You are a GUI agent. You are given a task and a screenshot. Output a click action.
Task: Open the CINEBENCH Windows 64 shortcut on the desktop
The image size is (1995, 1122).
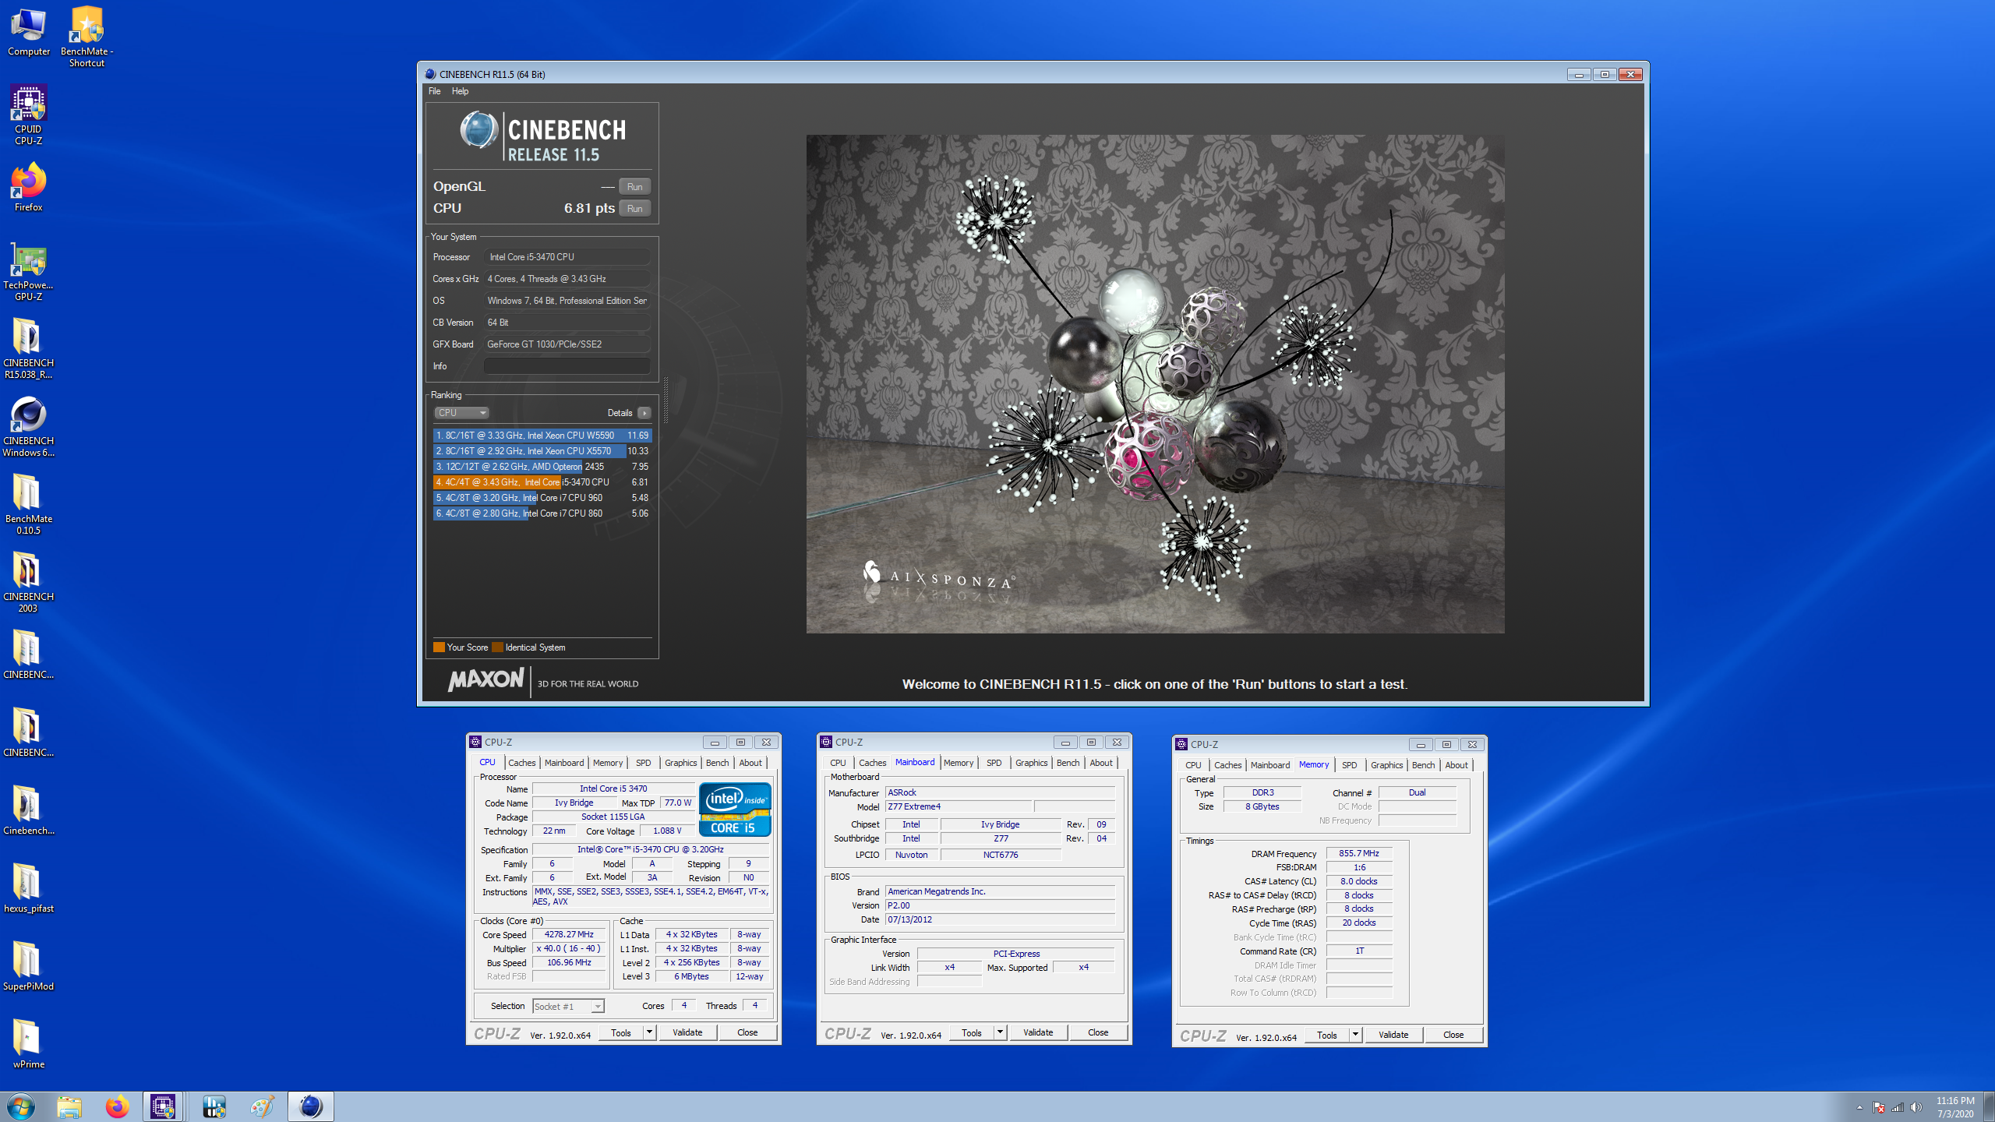click(29, 426)
